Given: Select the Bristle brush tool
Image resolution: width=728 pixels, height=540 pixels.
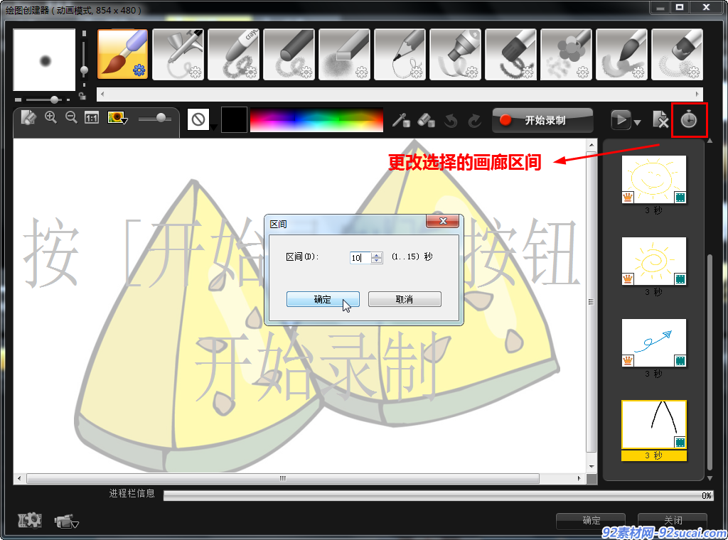Looking at the screenshot, I should 678,54.
